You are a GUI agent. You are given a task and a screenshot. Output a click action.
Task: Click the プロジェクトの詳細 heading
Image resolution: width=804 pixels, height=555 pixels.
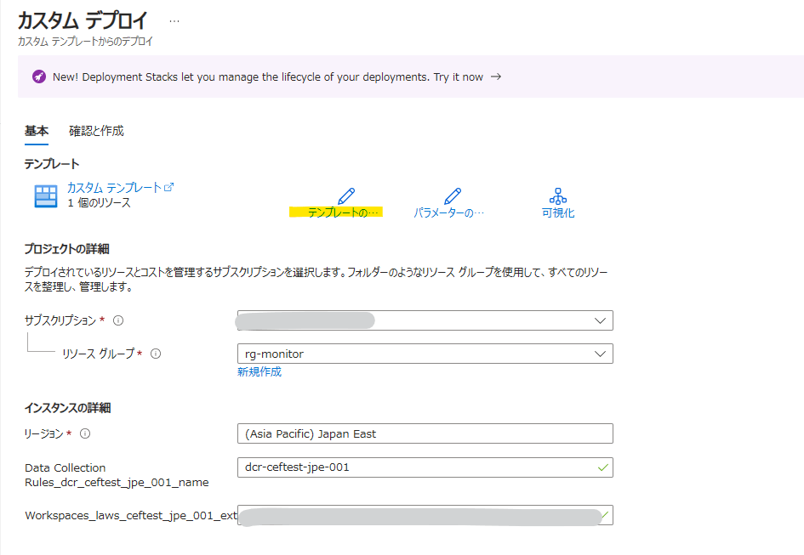(x=66, y=249)
